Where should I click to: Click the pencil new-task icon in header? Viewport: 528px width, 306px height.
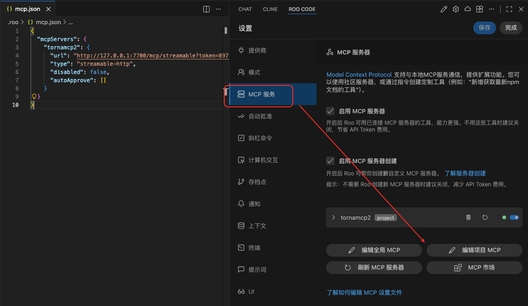[x=444, y=9]
